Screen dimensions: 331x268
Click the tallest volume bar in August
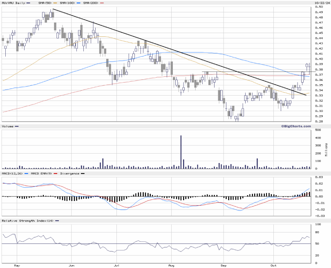point(181,151)
